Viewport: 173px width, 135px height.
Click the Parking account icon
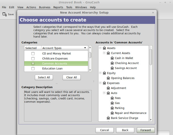pos(112,108)
